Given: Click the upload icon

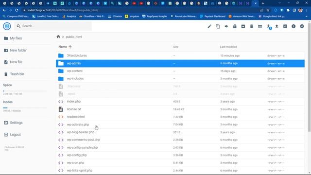Looking at the screenshot, I should 276,26.
